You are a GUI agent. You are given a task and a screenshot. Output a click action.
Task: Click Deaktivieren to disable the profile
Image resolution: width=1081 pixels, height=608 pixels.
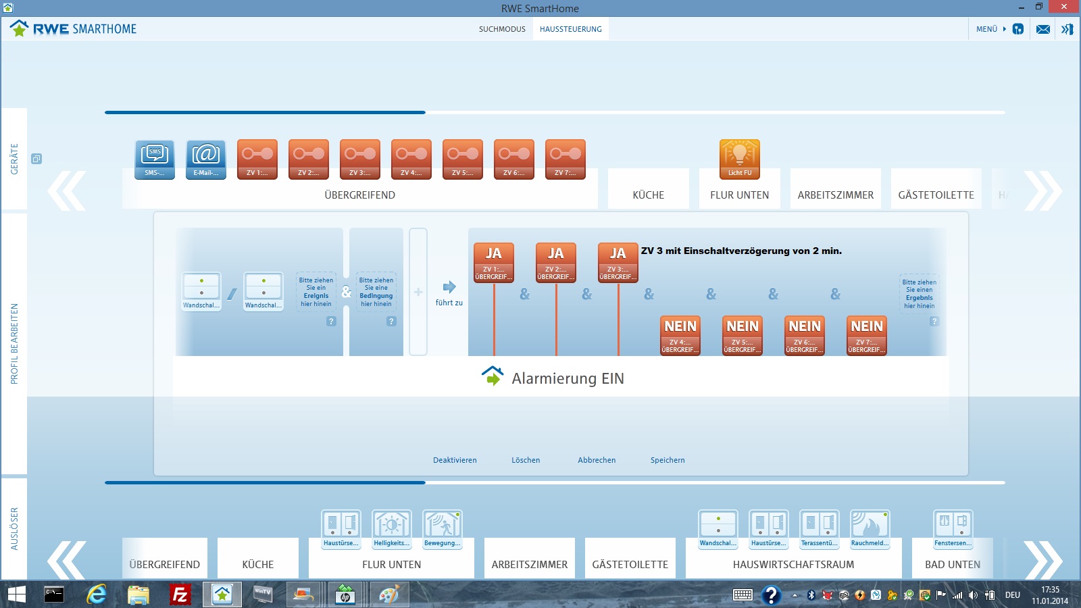click(x=455, y=460)
